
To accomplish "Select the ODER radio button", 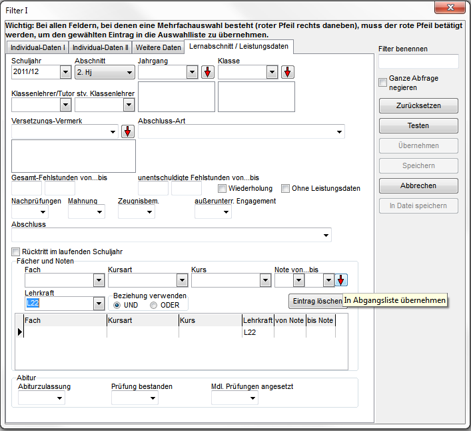I will coord(154,305).
